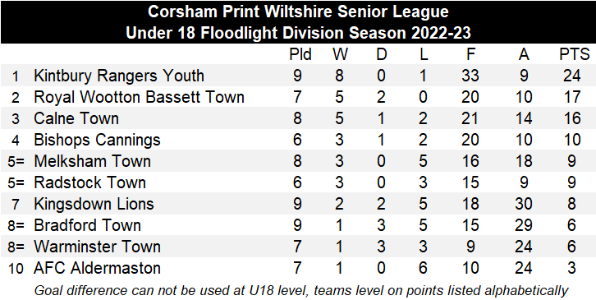596x300 pixels.
Task: Click the Kintbury Rangers Youth team name
Action: pyautogui.click(x=119, y=76)
